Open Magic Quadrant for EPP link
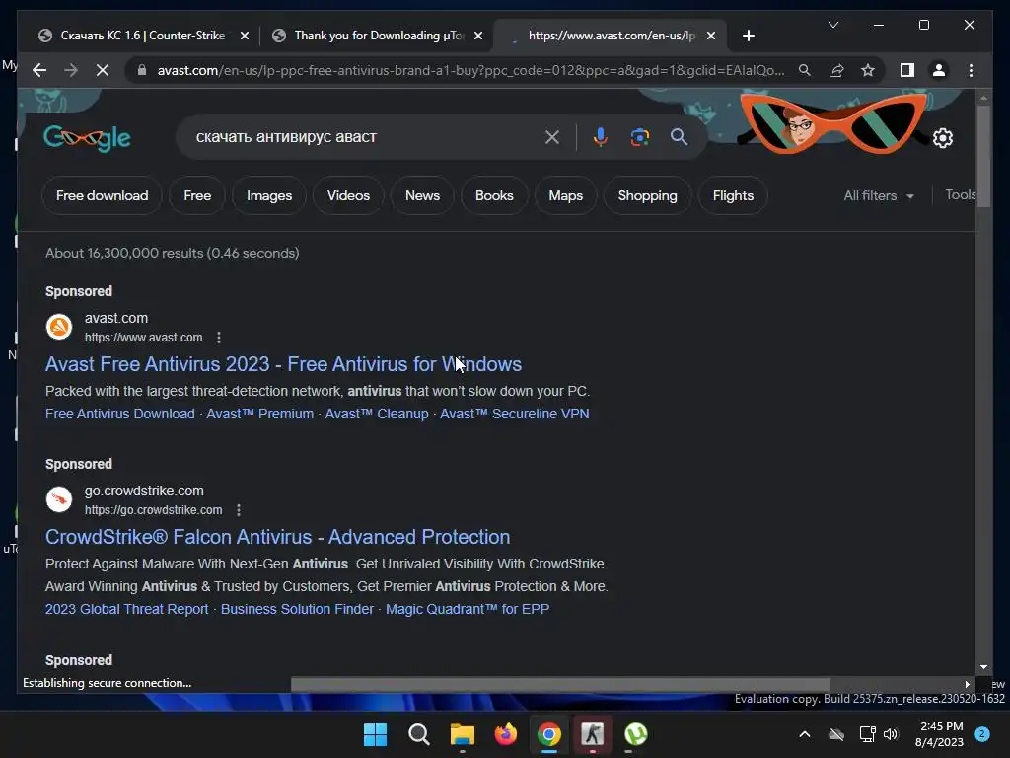This screenshot has height=758, width=1010. point(468,609)
